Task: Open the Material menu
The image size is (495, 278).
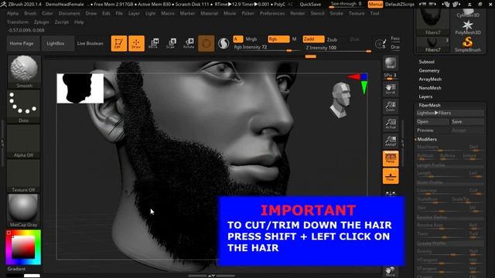Action: tap(209, 14)
